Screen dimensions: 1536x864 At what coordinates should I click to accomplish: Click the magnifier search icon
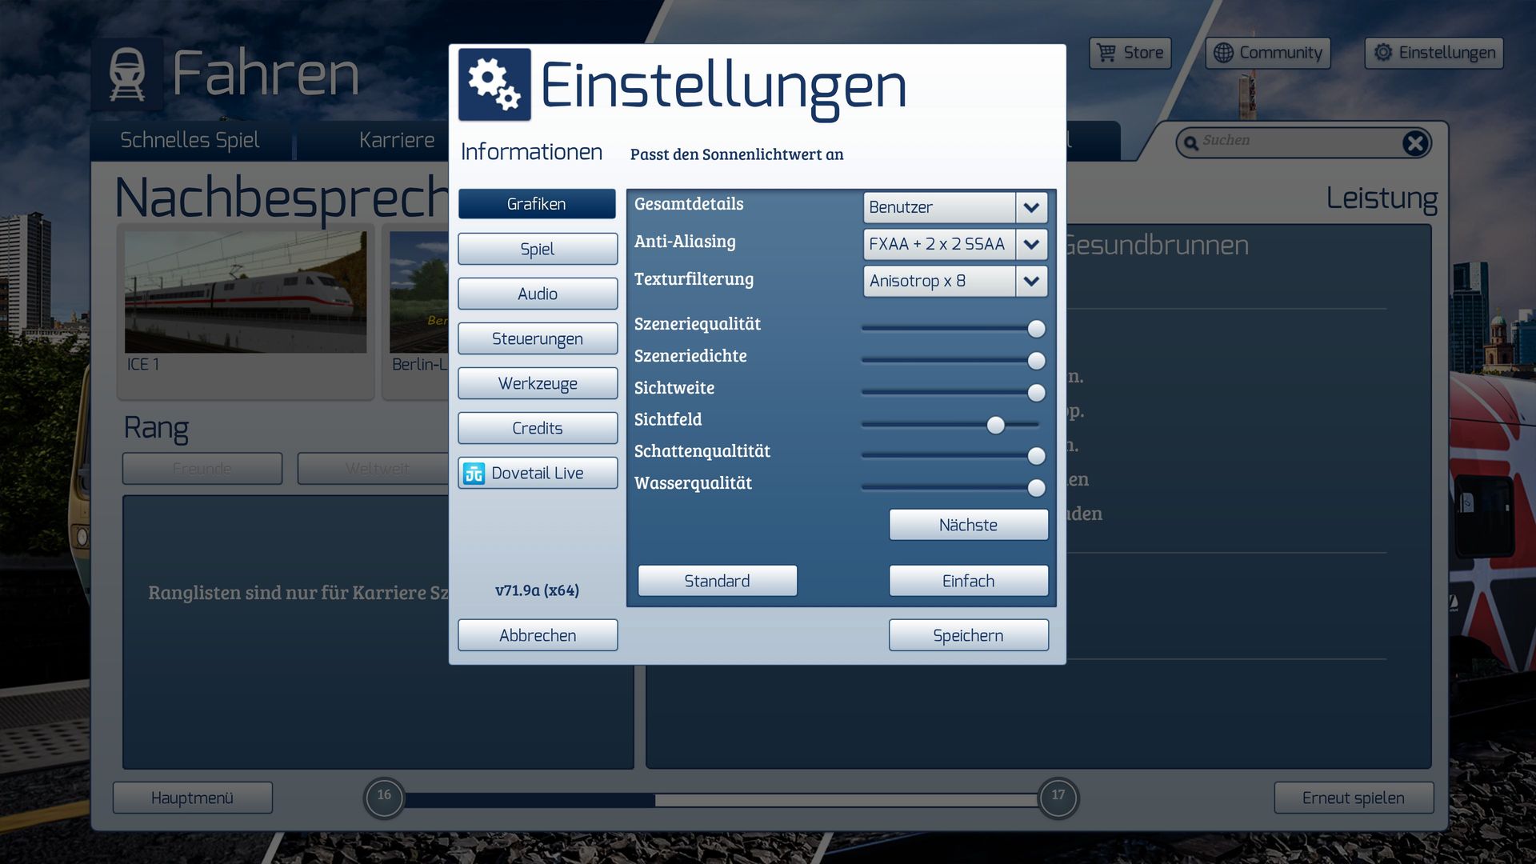click(1190, 143)
